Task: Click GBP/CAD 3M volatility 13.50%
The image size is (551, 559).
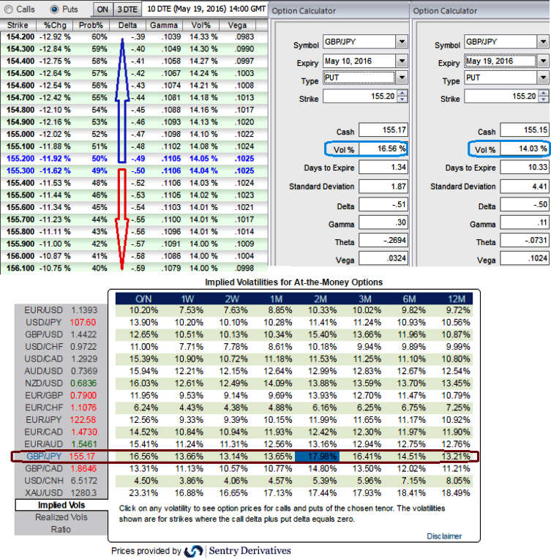Action: 367,469
